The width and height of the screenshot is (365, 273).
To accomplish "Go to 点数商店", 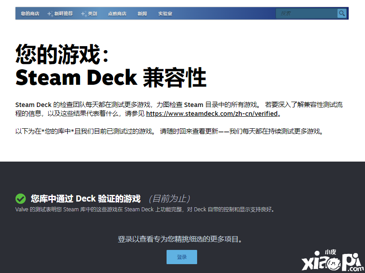I will [x=117, y=13].
